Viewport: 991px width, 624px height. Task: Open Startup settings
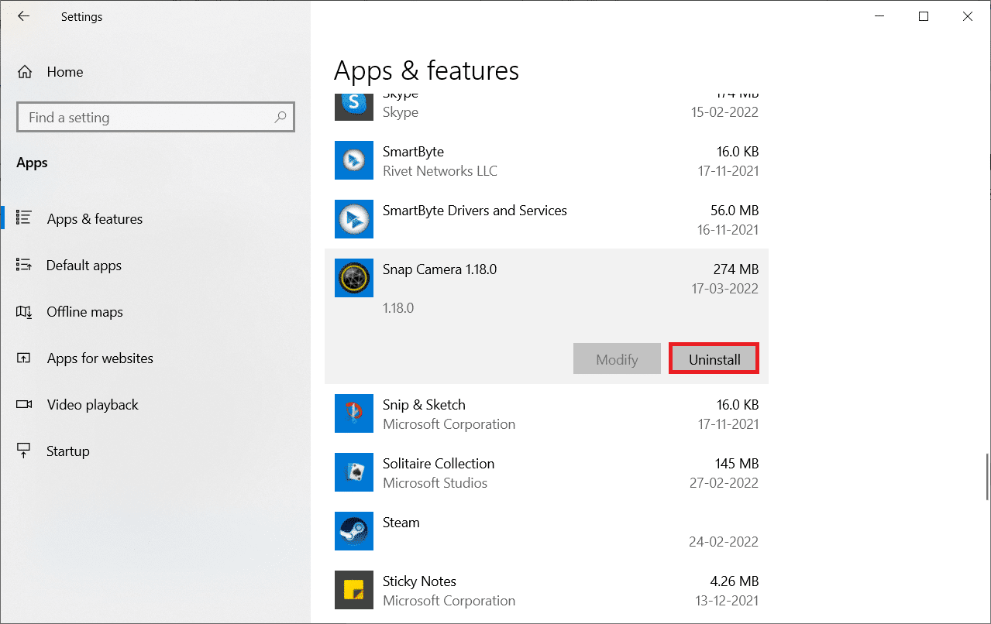68,451
